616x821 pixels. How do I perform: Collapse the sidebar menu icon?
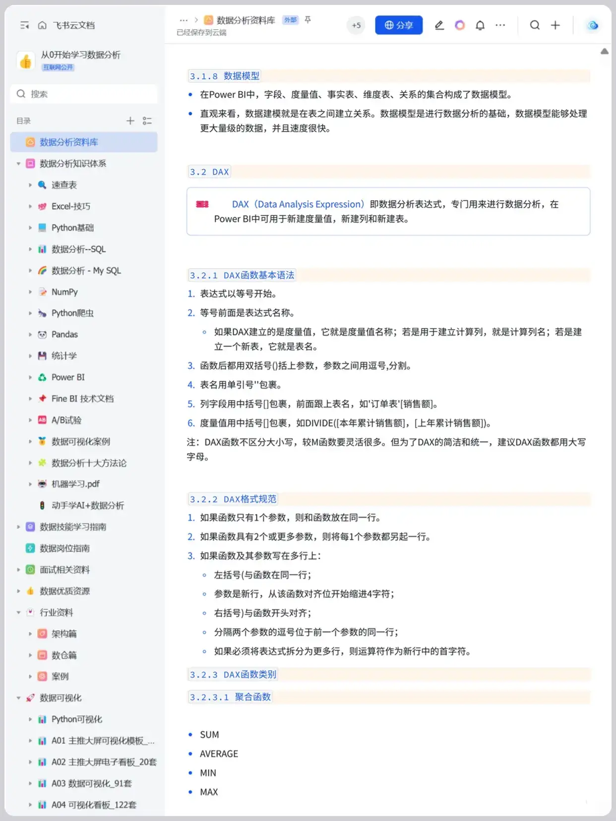(x=24, y=25)
